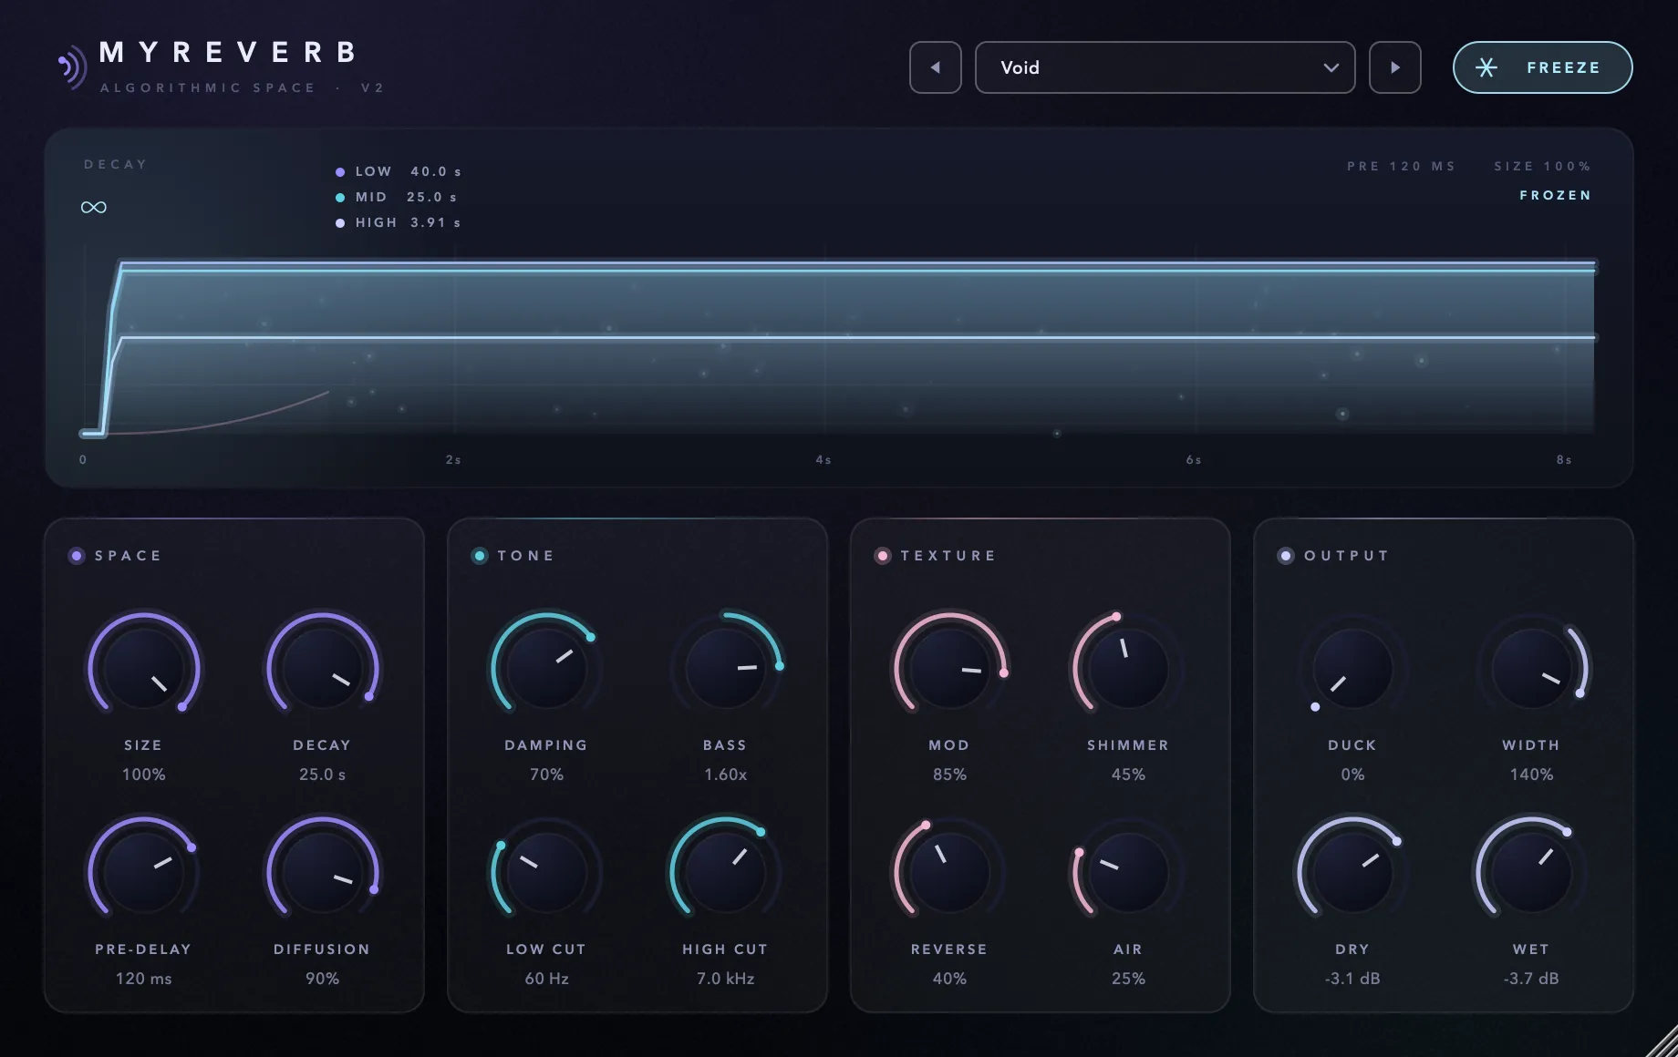1678x1057 pixels.
Task: Click the DUCK knob
Action: tap(1352, 668)
